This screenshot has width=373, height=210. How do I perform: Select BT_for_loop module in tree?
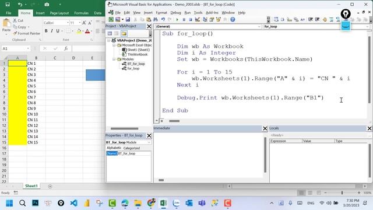[136, 64]
